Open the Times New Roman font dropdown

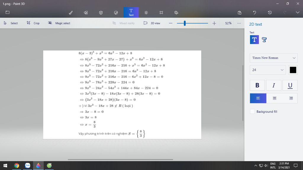pos(274,58)
